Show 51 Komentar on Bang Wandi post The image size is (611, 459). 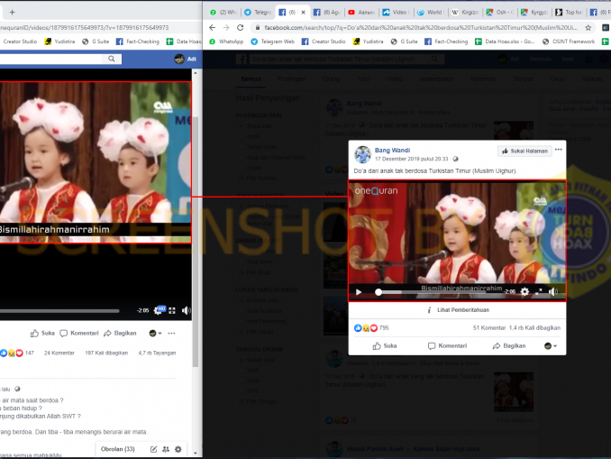click(x=489, y=328)
